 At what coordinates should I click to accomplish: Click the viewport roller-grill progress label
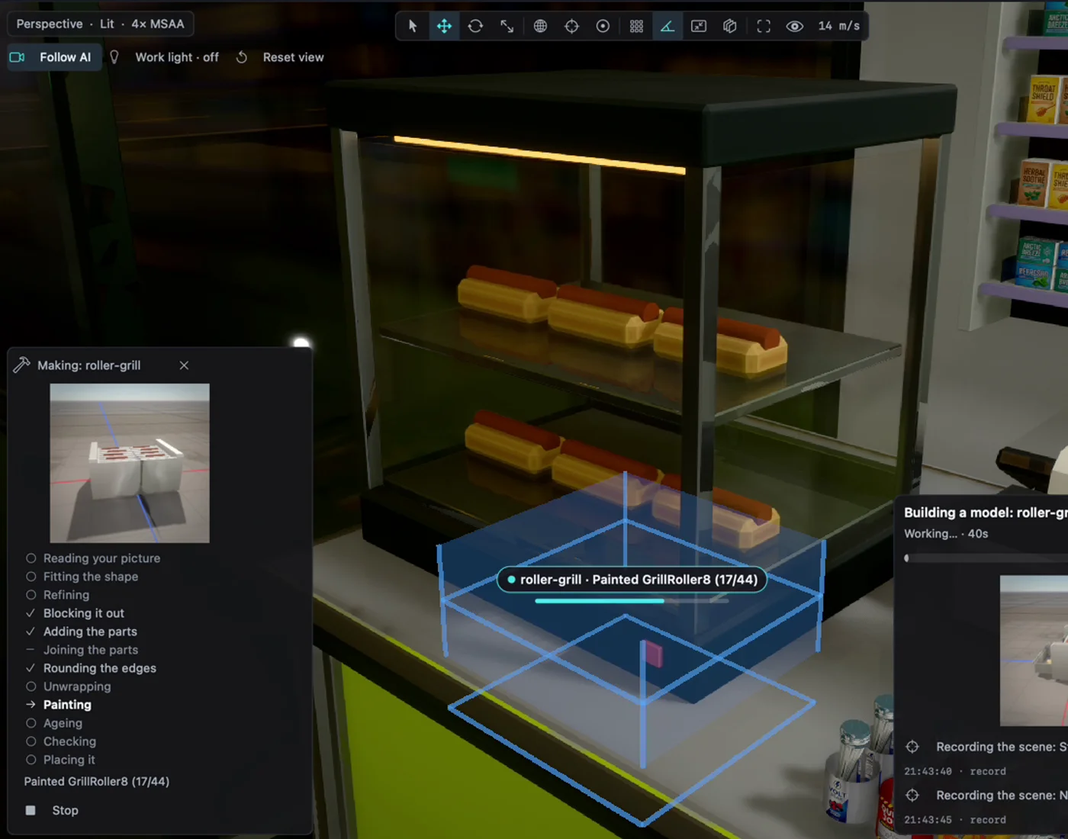(x=632, y=580)
